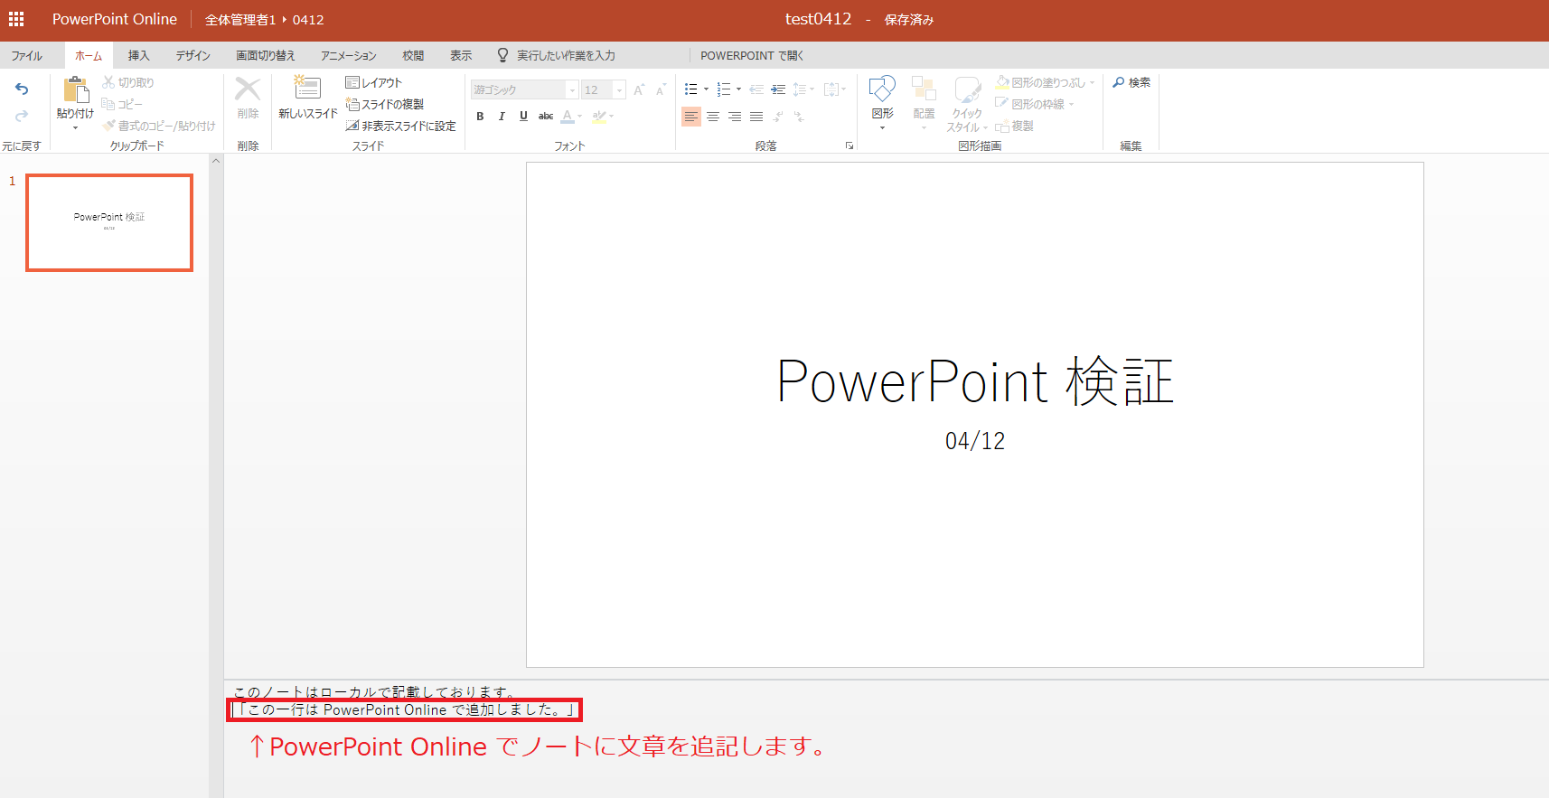Viewport: 1549px width, 798px height.
Task: Select slide 1 thumbnail
Action: click(x=109, y=222)
